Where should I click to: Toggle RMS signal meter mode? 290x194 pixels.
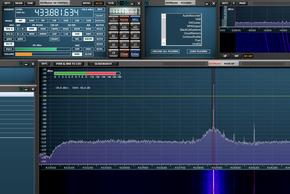click(100, 9)
